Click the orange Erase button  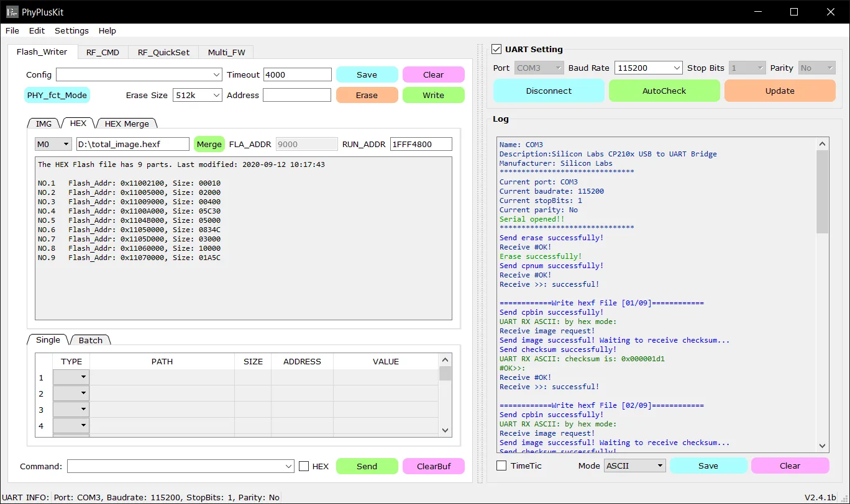[367, 95]
